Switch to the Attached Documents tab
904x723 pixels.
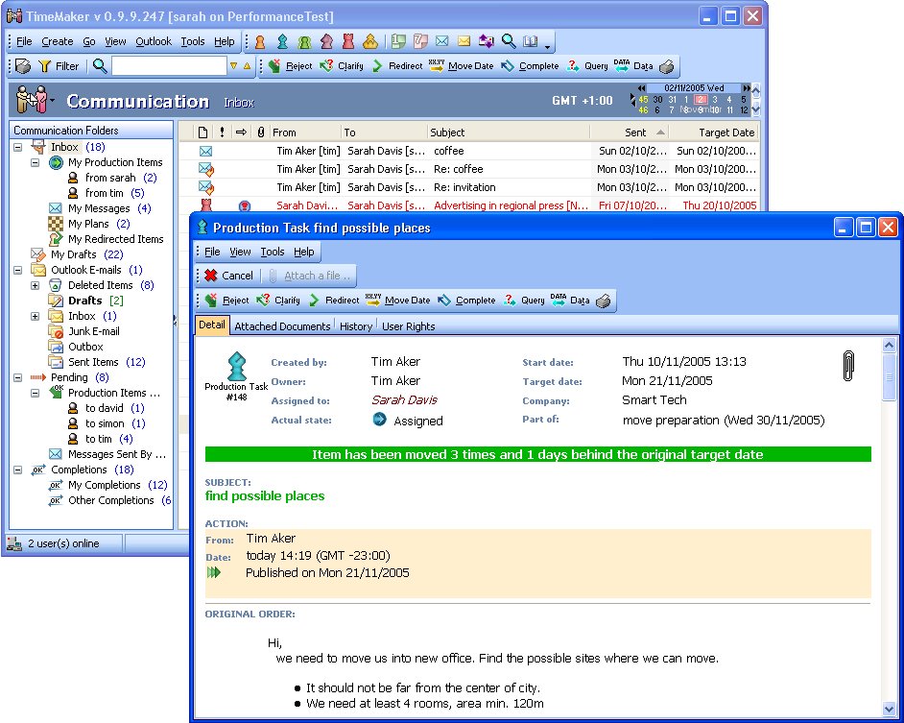click(282, 326)
